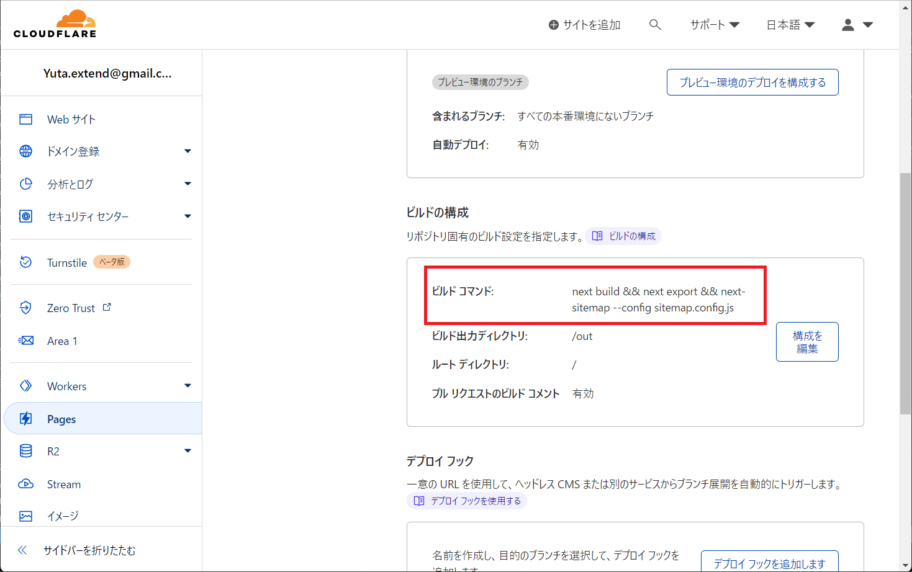Screen dimensions: 912x572
Task: Open Zero Trust external link icon
Action: 107,307
